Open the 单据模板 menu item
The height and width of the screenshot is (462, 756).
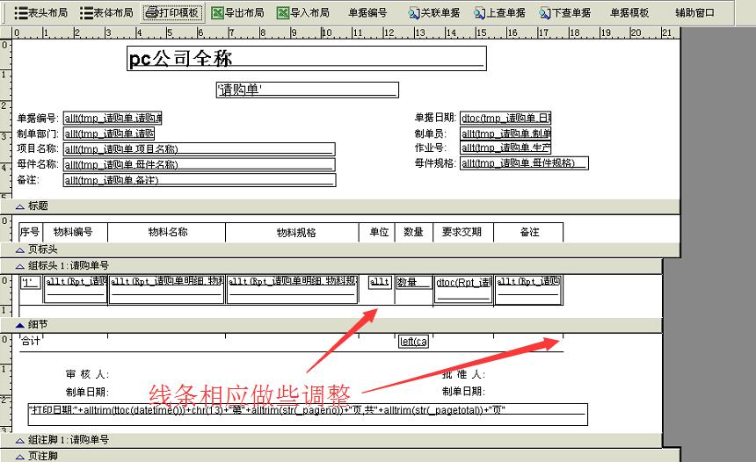click(629, 13)
